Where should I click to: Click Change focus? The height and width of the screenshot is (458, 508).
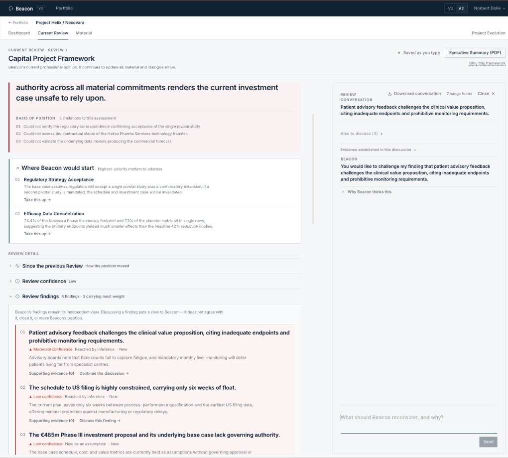(x=459, y=94)
